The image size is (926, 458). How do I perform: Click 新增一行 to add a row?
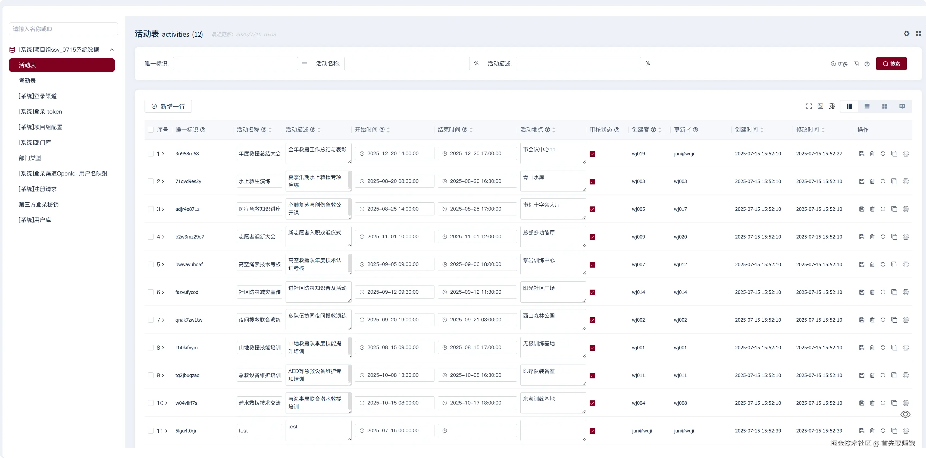coord(168,106)
